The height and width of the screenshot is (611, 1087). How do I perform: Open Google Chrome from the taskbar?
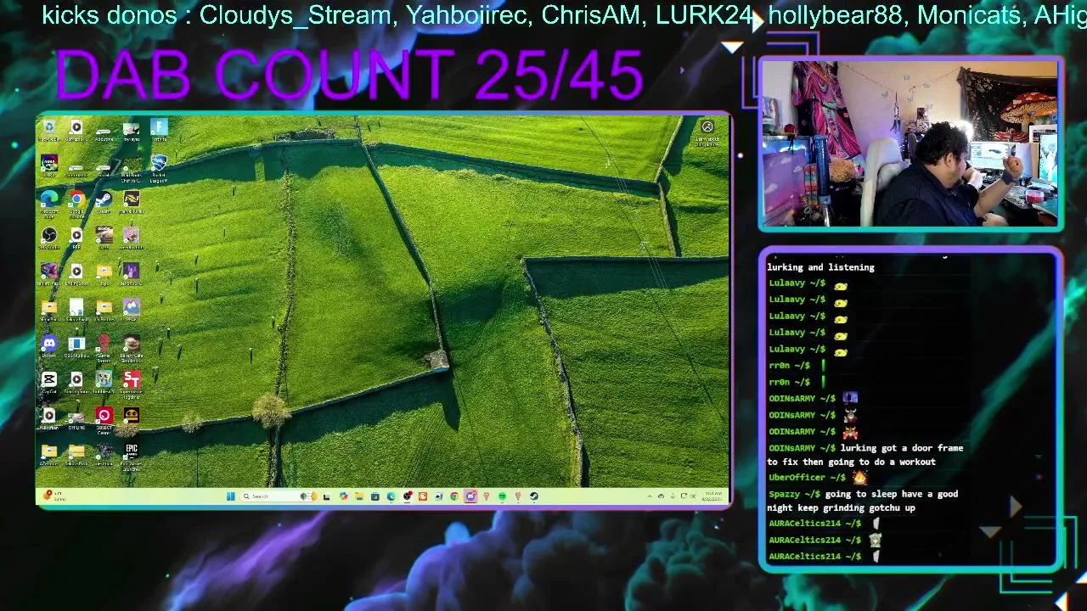(454, 496)
